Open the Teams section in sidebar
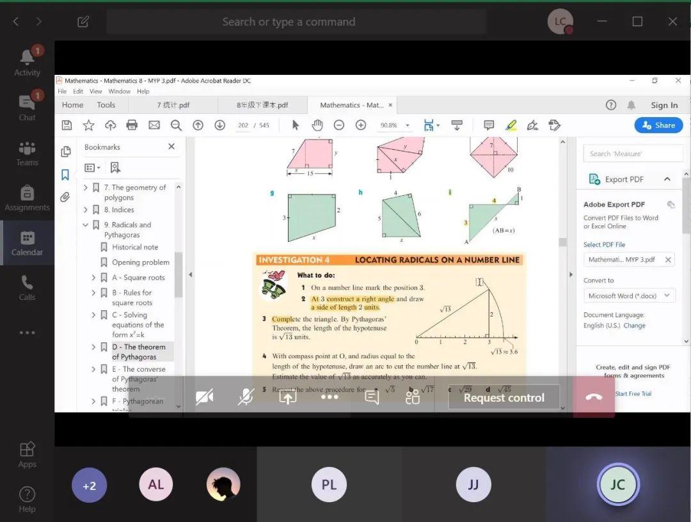691x522 pixels. 27,153
